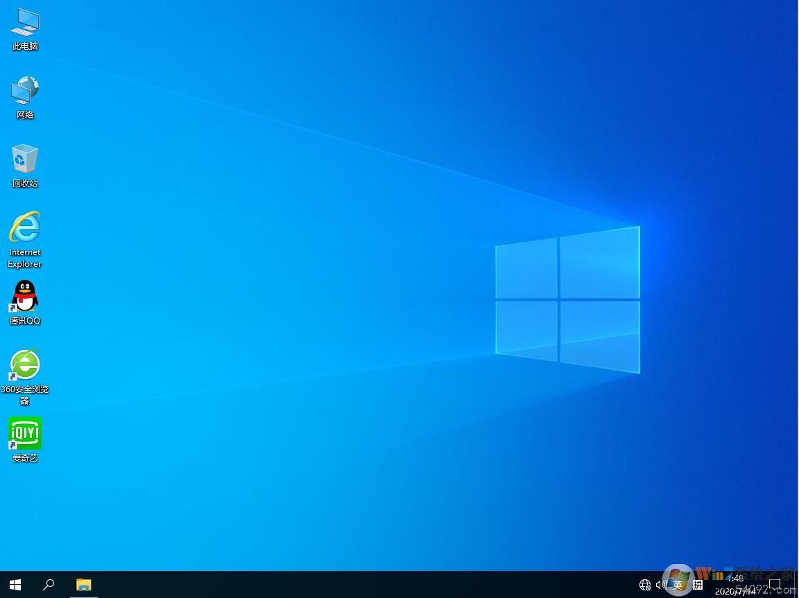Select the 爱奇艺 iQIYI shortcut icon
This screenshot has width=799, height=598.
click(x=25, y=434)
